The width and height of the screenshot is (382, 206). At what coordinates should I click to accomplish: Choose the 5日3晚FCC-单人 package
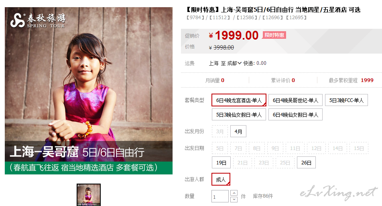[x=346, y=100]
